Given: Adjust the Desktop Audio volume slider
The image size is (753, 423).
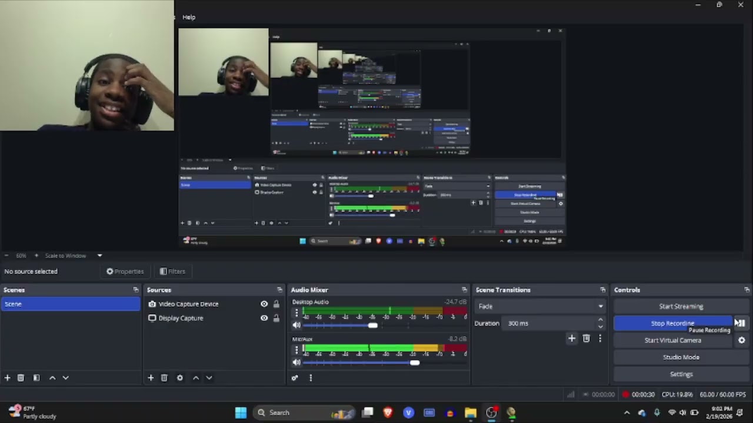Looking at the screenshot, I should 373,325.
